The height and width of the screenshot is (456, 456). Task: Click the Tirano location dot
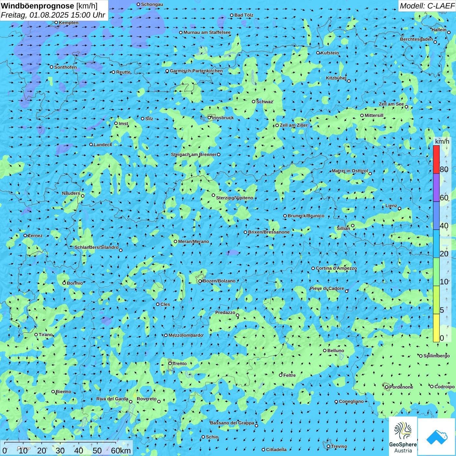pos(36,335)
